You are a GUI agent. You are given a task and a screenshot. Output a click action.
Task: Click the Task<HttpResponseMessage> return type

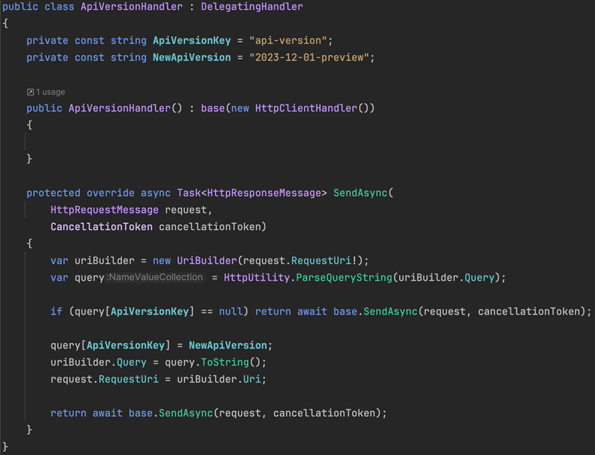coord(254,192)
